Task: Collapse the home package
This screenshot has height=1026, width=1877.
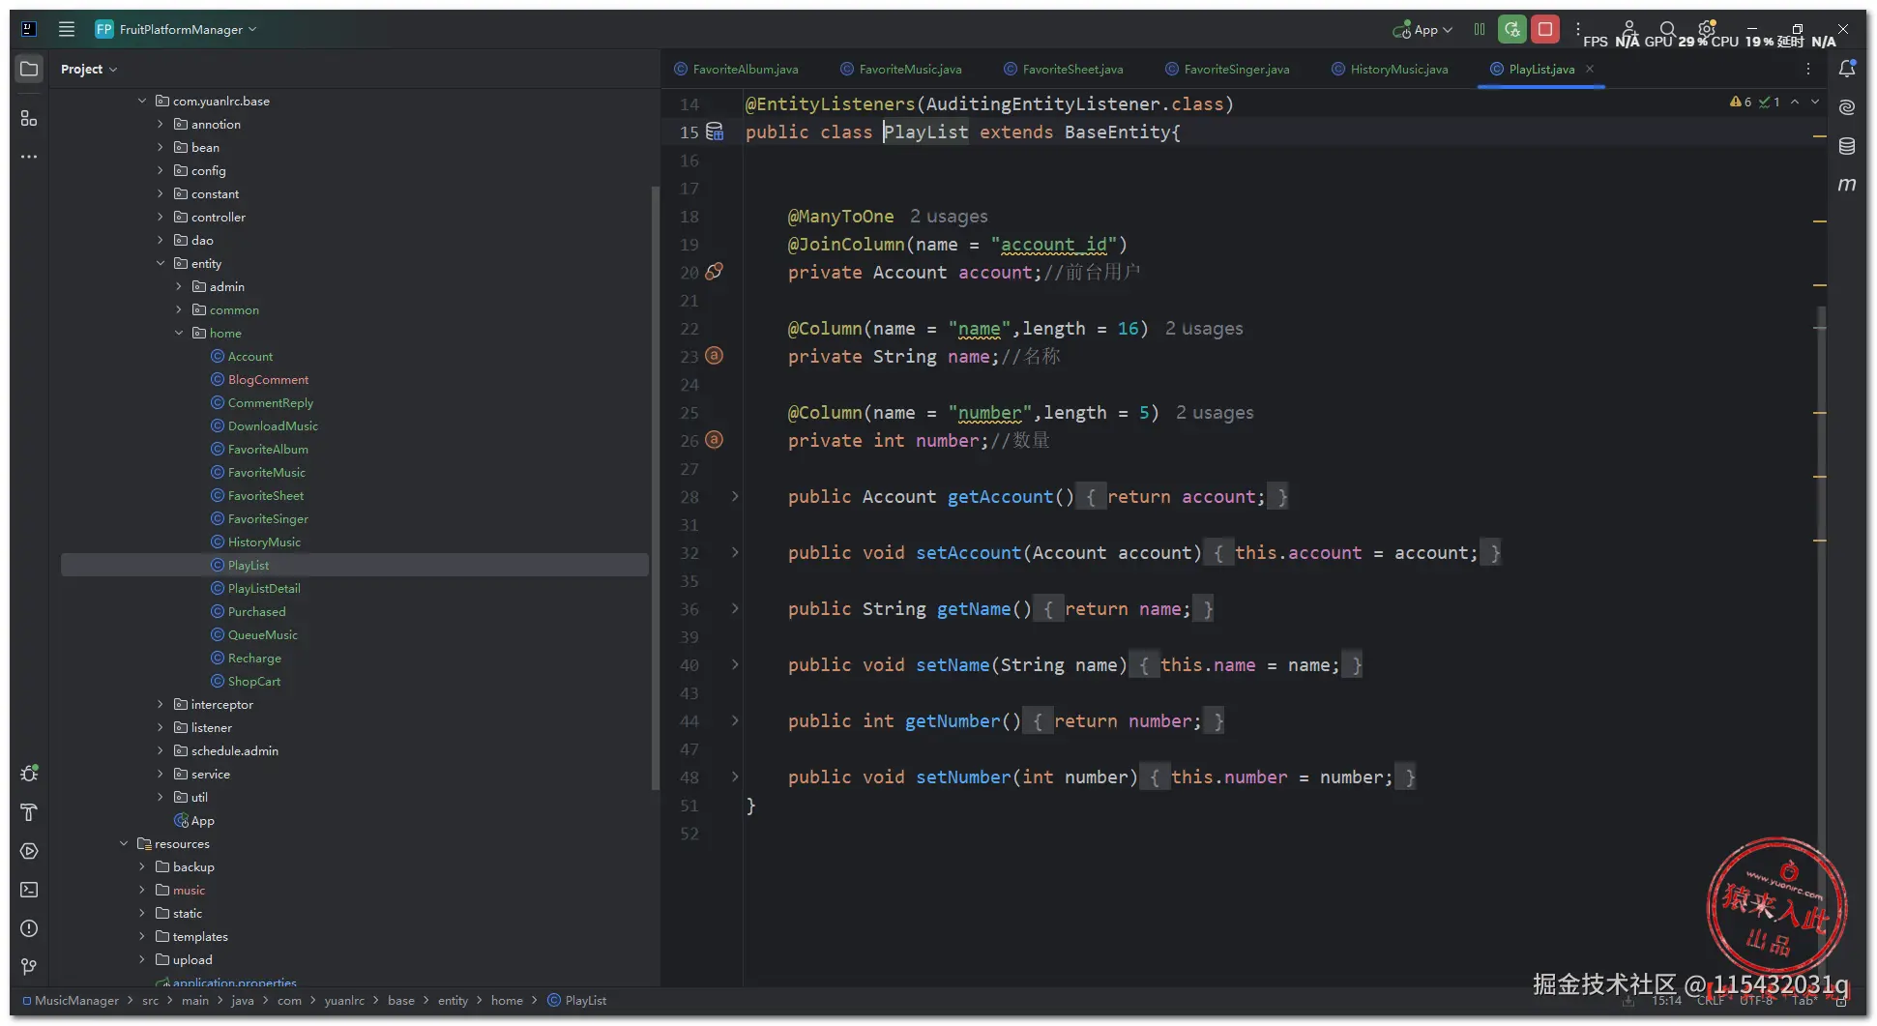Action: [x=179, y=333]
